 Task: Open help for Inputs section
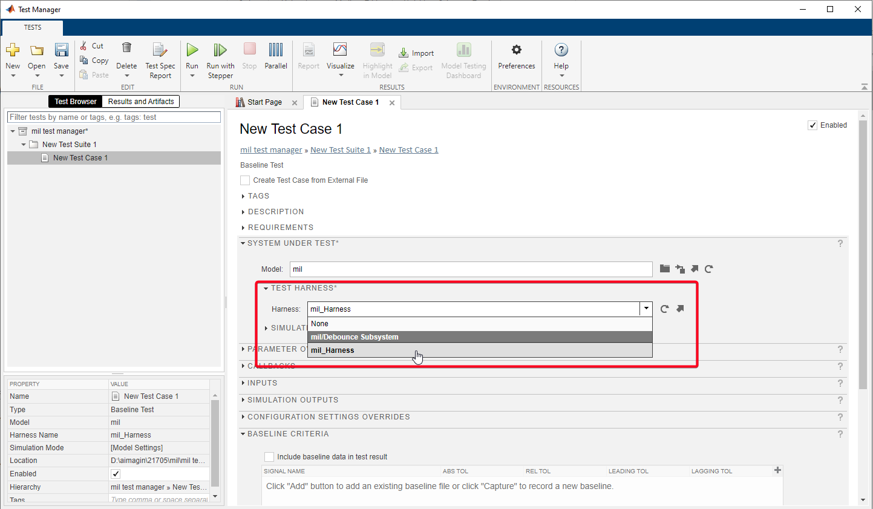[x=840, y=383]
